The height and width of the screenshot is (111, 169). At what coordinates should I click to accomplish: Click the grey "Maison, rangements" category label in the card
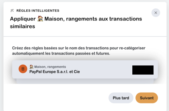pos(50,67)
